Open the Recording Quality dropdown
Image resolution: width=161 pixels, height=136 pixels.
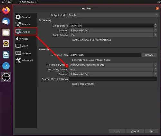pos(113,65)
